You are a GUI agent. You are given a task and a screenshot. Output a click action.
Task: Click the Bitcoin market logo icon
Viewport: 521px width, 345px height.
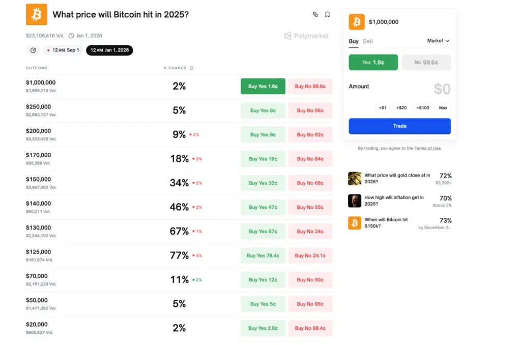(36, 14)
